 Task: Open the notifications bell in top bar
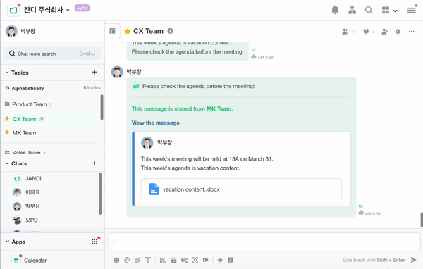335,11
